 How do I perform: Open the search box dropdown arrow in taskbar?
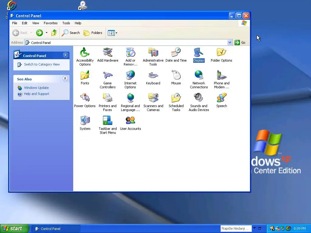pyautogui.click(x=255, y=228)
